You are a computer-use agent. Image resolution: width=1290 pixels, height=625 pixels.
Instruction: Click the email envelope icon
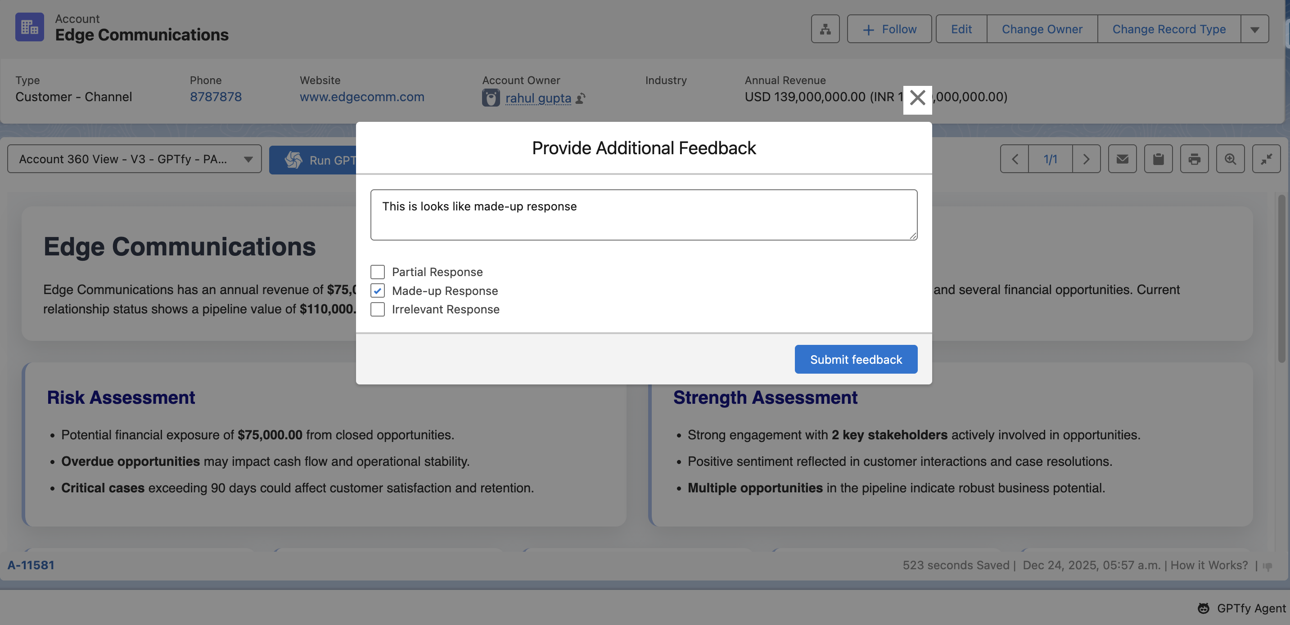pyautogui.click(x=1122, y=159)
